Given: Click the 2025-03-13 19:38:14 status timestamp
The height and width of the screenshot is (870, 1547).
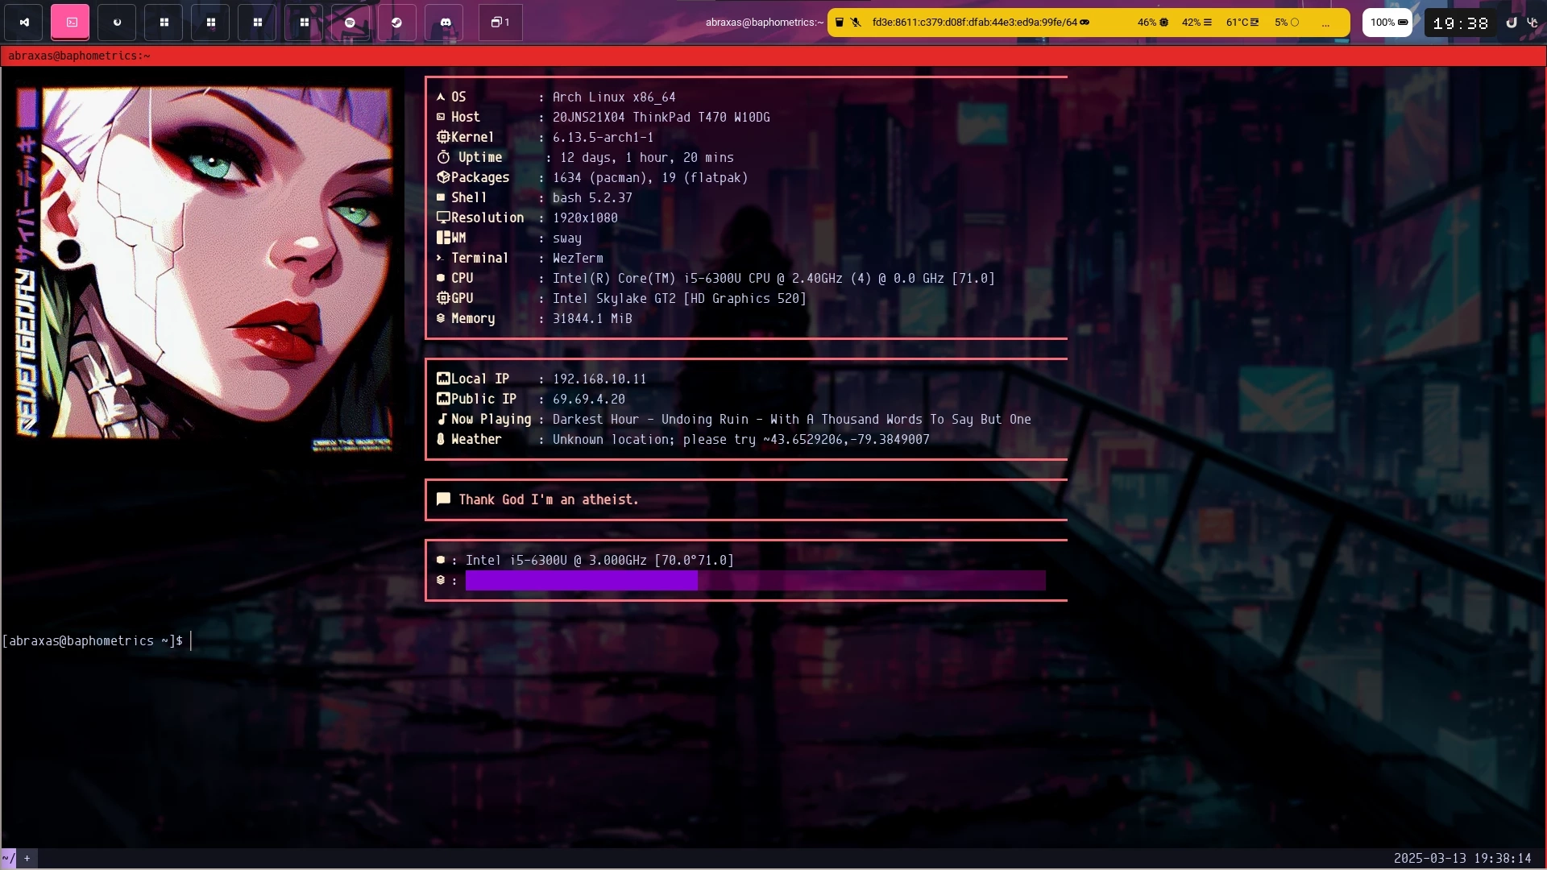Looking at the screenshot, I should point(1462,859).
